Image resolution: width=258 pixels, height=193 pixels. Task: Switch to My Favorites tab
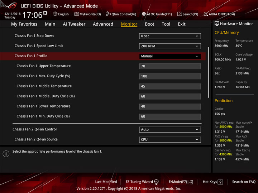point(24,24)
